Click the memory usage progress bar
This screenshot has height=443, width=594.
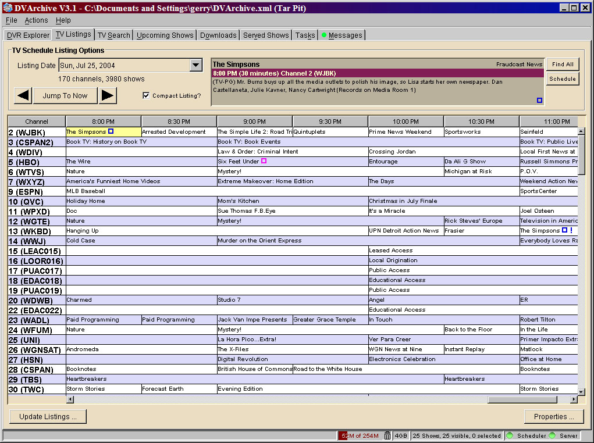click(358, 435)
